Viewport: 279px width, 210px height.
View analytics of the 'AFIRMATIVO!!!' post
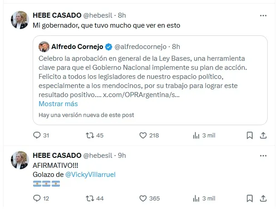click(x=196, y=198)
